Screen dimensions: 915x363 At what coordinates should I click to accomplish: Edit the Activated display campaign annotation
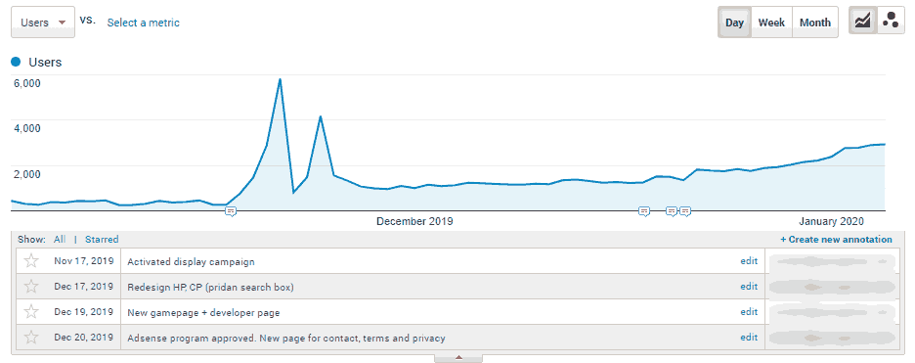point(749,261)
